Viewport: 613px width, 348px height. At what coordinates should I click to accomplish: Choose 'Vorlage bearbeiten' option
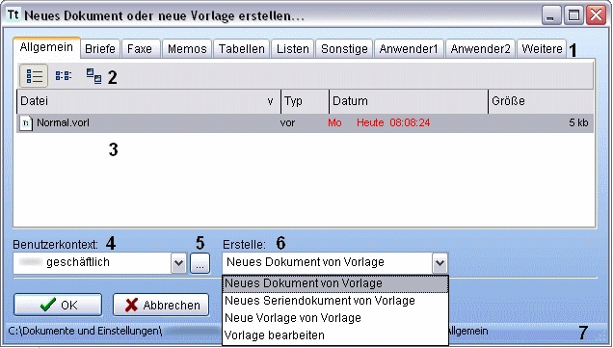335,335
